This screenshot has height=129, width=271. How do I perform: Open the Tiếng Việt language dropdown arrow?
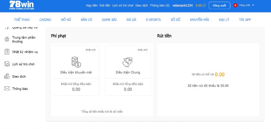[253, 5]
